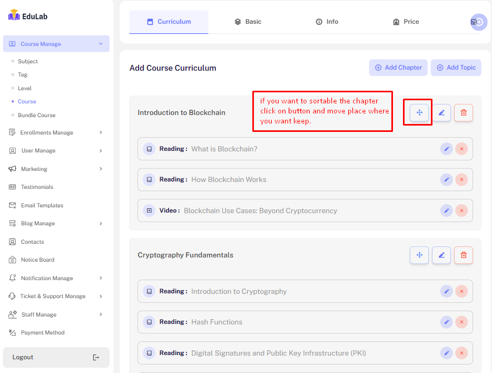Open Bundle Course in the sidebar
492x373 pixels.
point(36,115)
